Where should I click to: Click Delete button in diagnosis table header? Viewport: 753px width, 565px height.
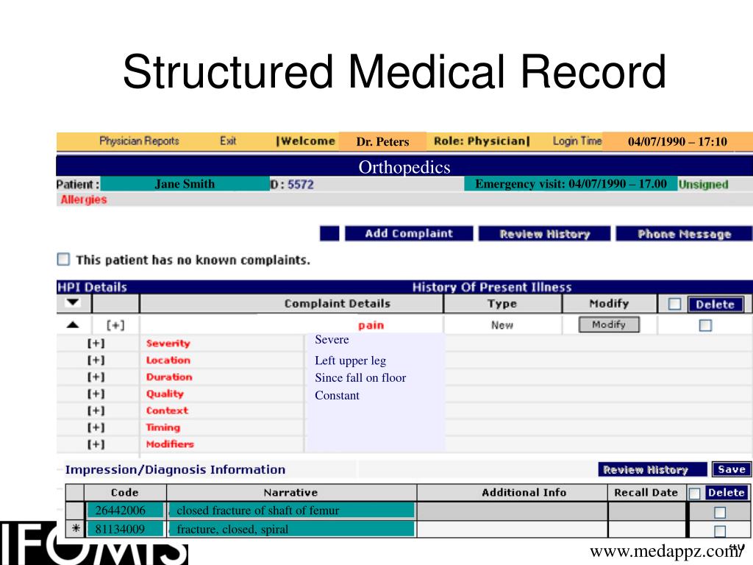tap(726, 492)
